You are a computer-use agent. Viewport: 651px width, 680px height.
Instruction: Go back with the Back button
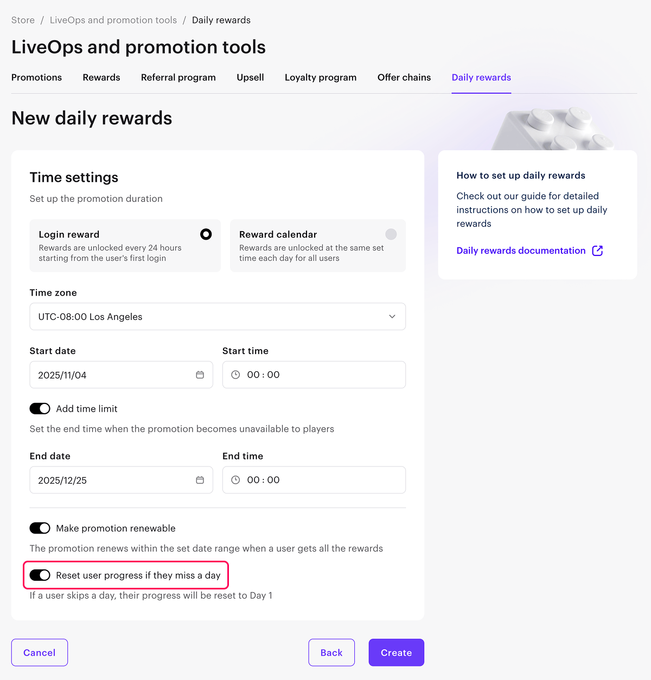[331, 652]
